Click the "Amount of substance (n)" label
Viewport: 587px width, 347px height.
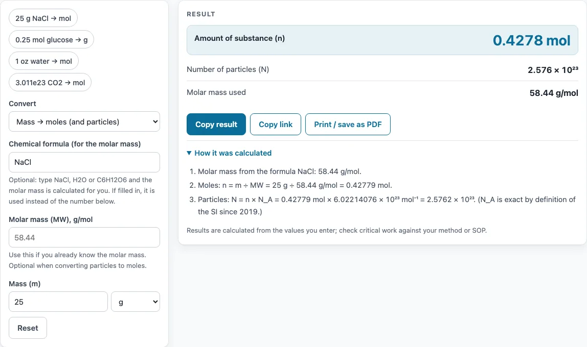click(x=240, y=38)
